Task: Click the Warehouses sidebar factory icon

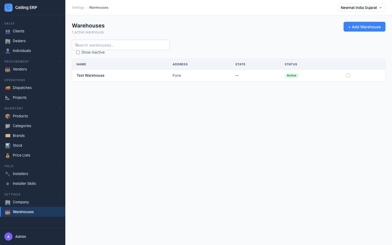Action: point(8,212)
